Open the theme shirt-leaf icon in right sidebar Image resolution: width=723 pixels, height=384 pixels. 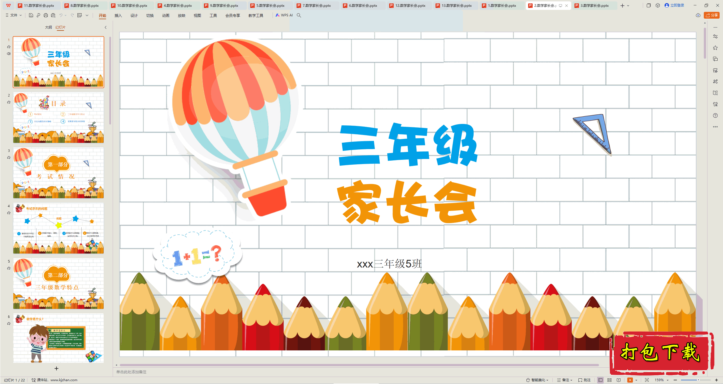[715, 70]
